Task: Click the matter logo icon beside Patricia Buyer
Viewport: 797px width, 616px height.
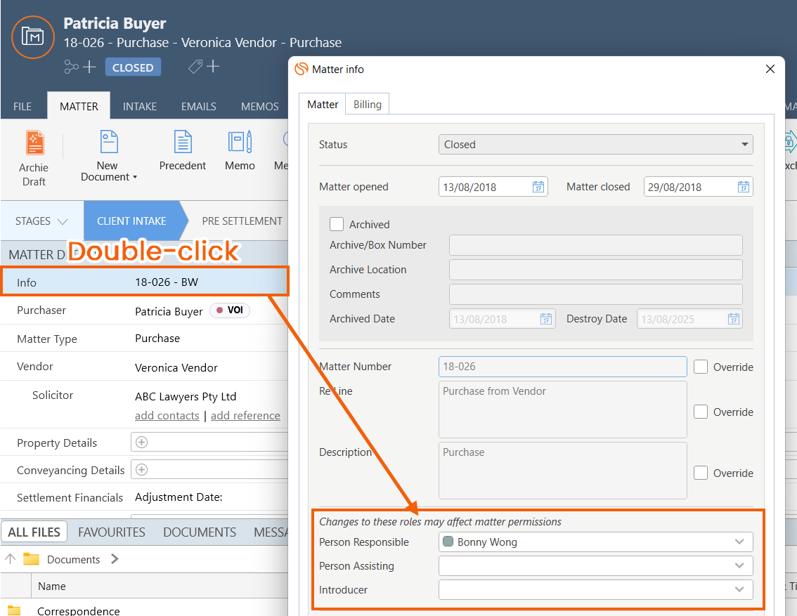Action: click(33, 37)
